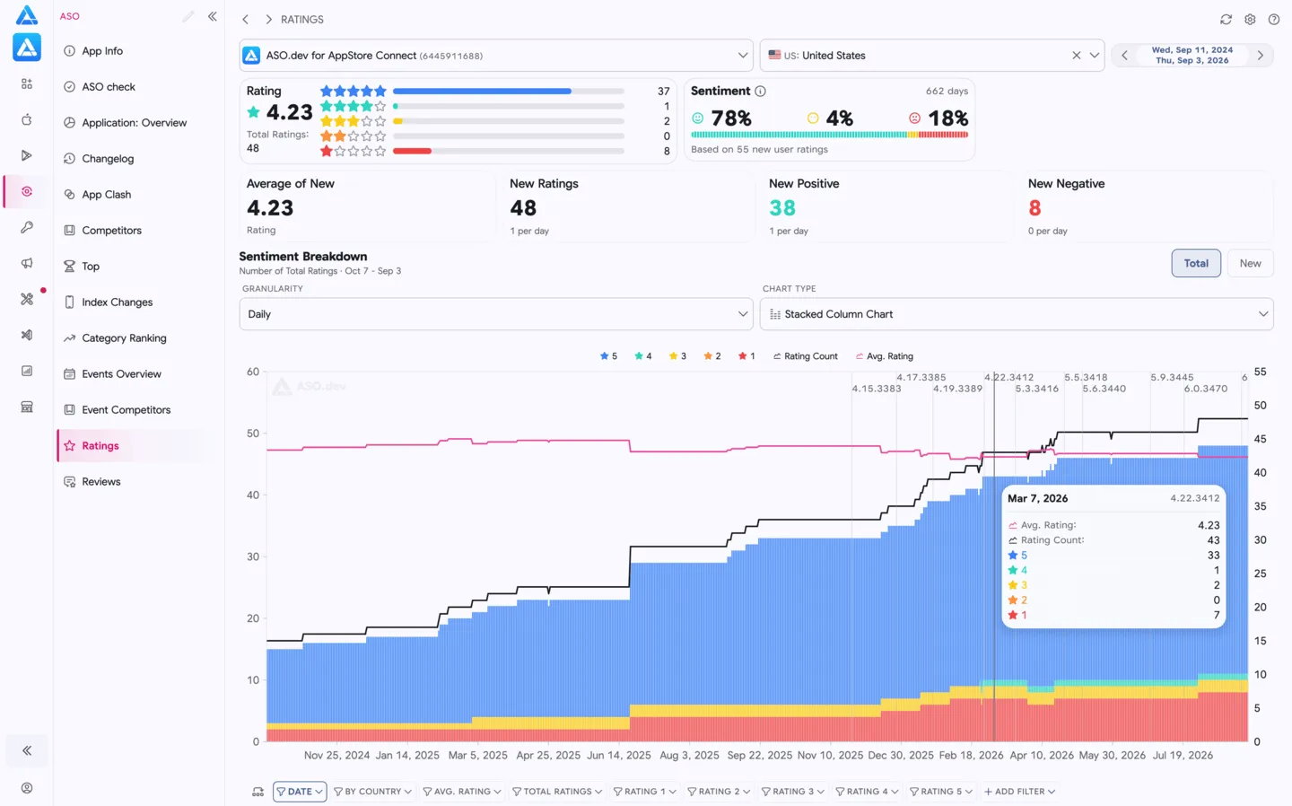This screenshot has height=806, width=1292.
Task: Toggle 5-star series in chart legend
Action: (x=608, y=356)
